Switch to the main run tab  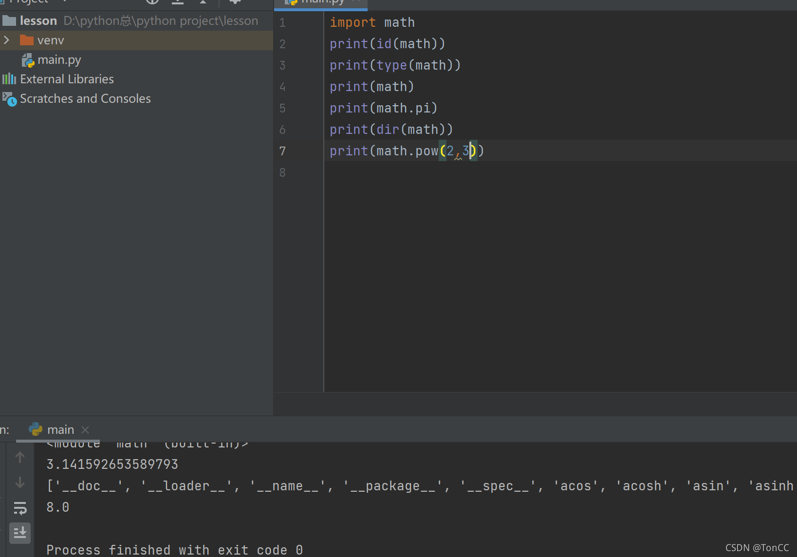61,429
